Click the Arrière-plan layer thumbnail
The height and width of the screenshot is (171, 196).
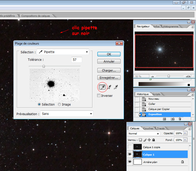[x=137, y=162]
